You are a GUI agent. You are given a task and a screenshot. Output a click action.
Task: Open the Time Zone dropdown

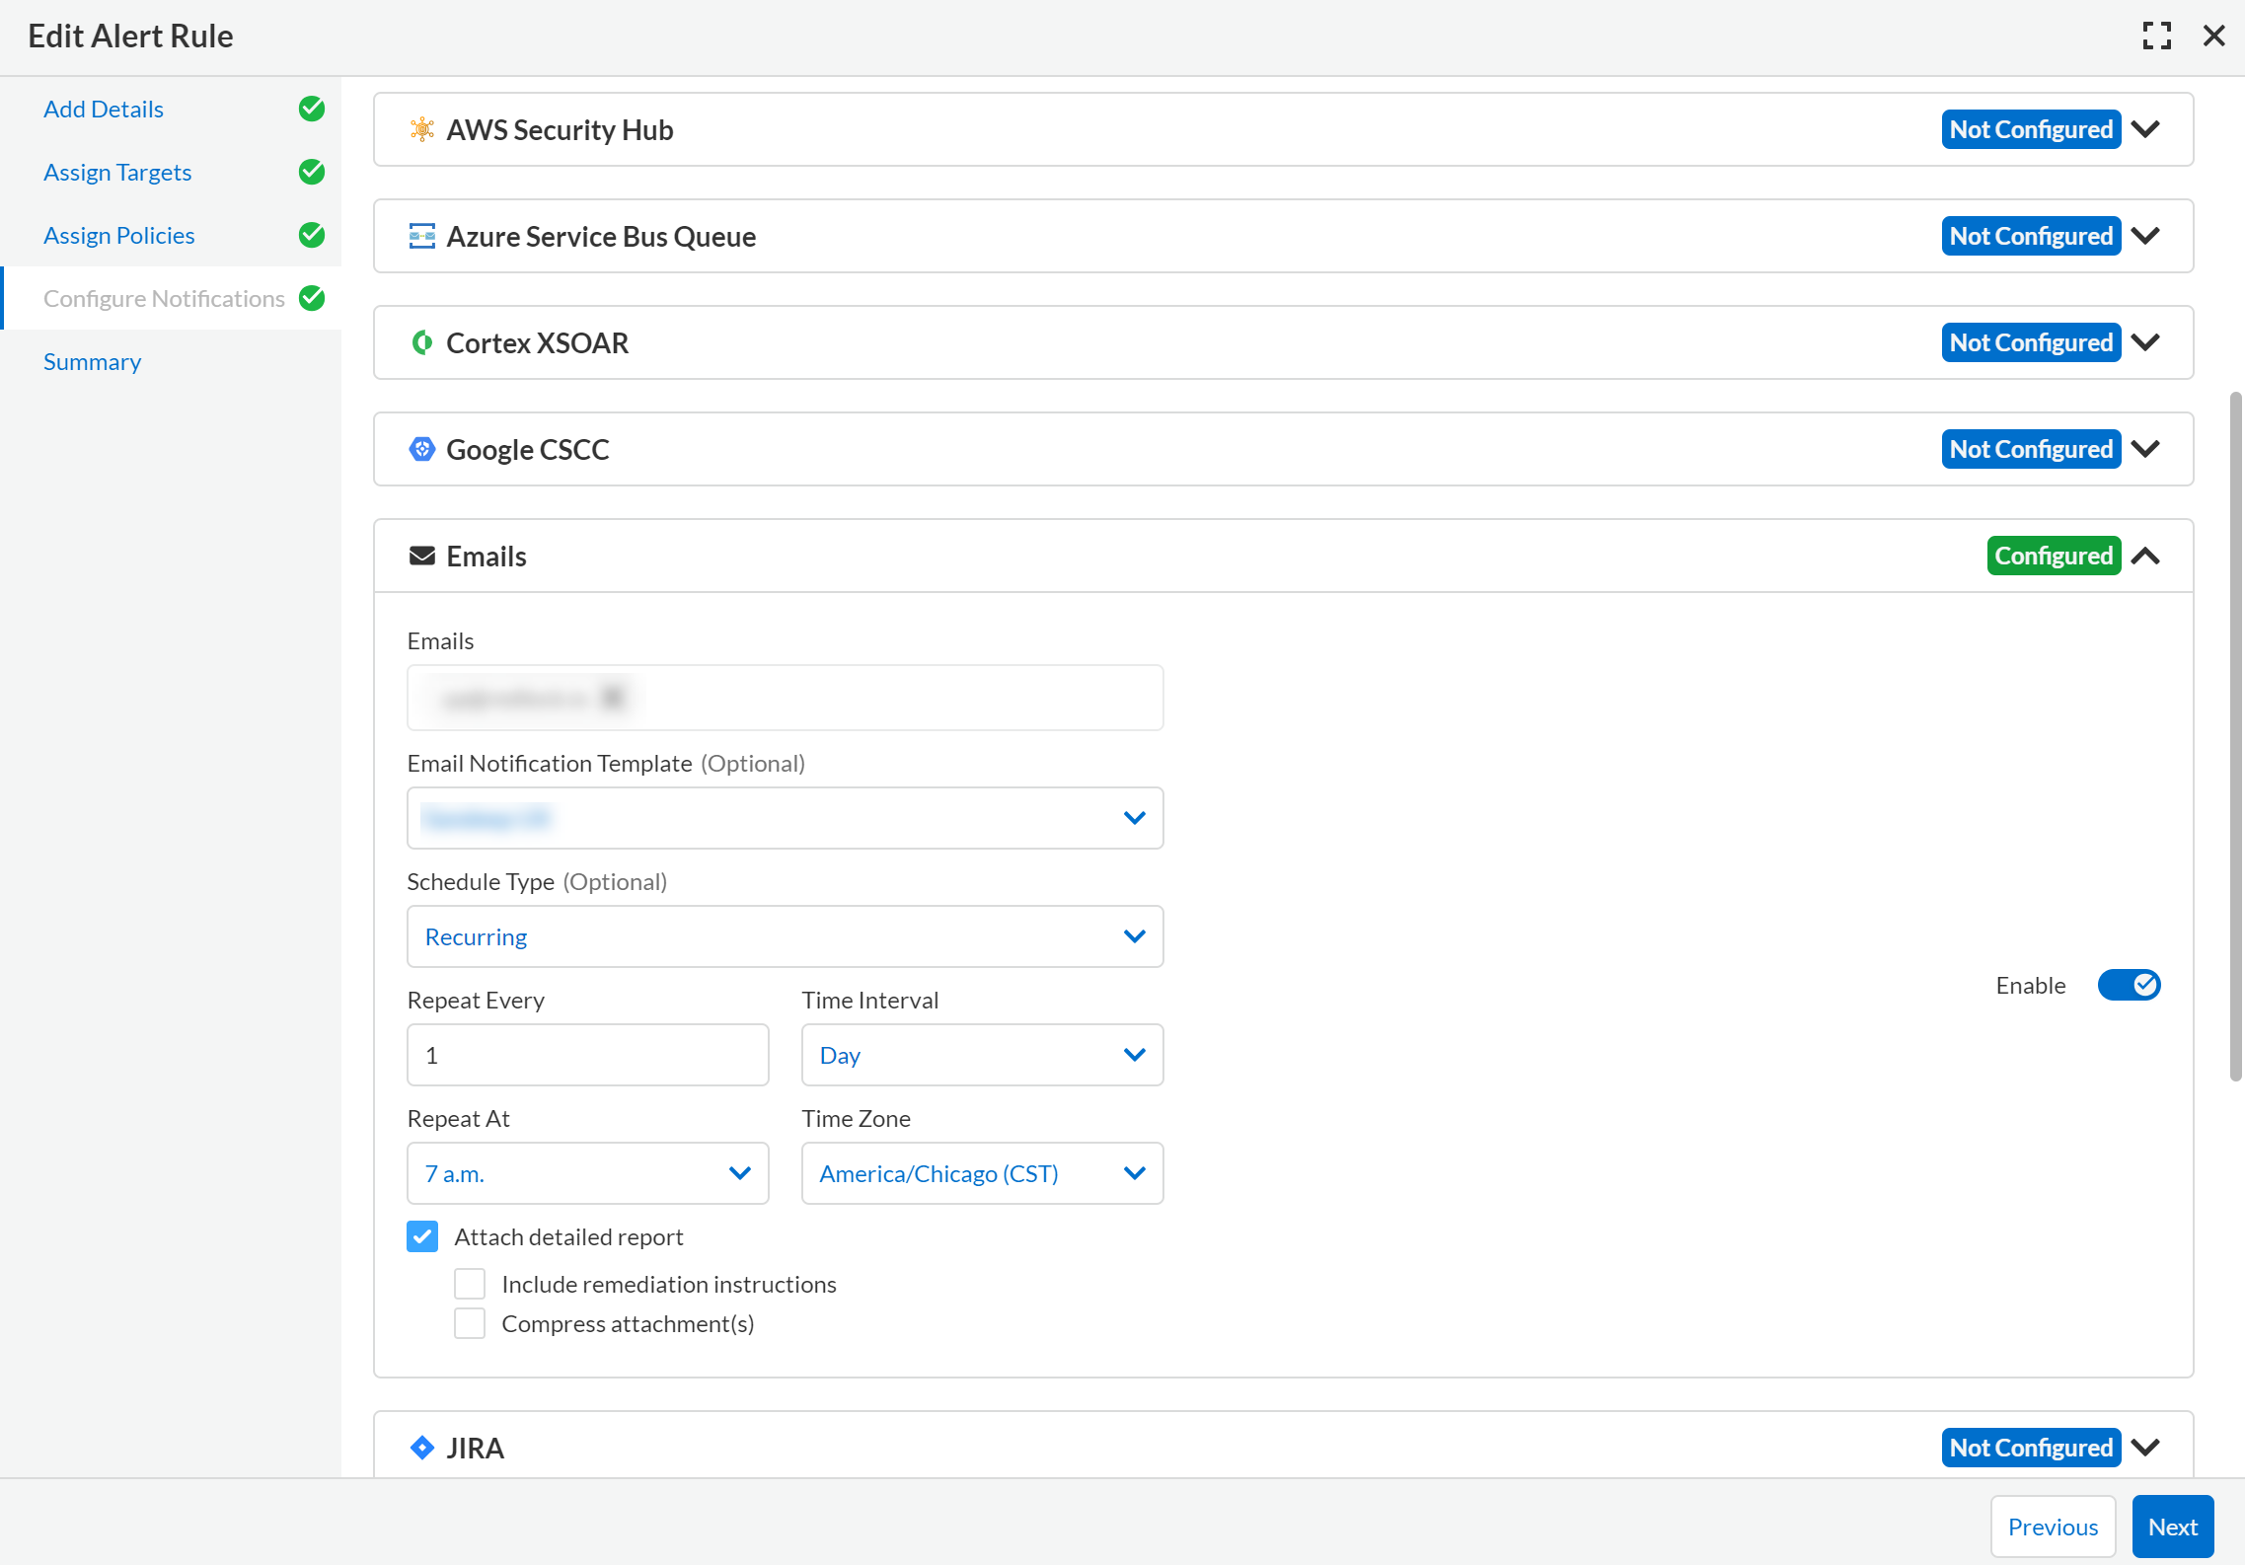(x=983, y=1173)
